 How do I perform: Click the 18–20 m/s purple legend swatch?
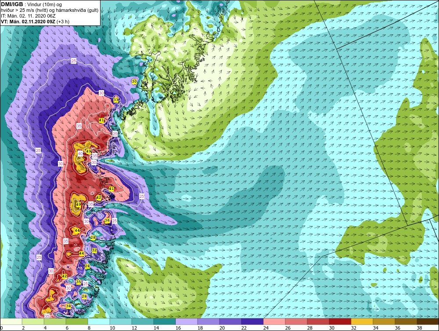[209, 321]
